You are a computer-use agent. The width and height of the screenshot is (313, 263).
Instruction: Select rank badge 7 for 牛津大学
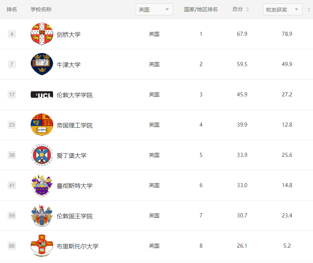[x=12, y=64]
